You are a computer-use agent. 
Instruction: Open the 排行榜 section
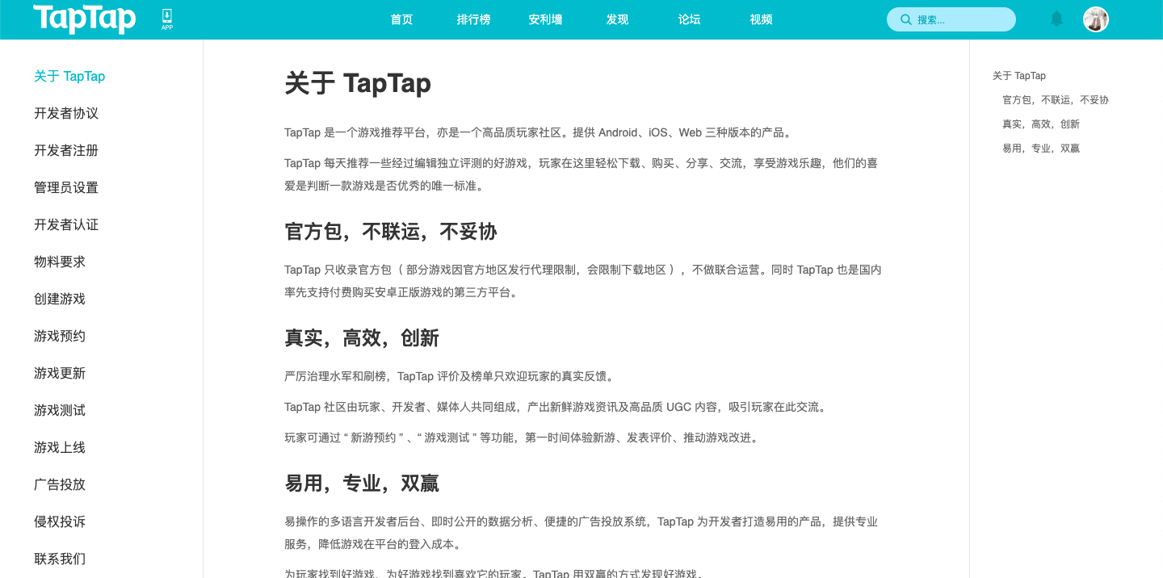tap(472, 19)
